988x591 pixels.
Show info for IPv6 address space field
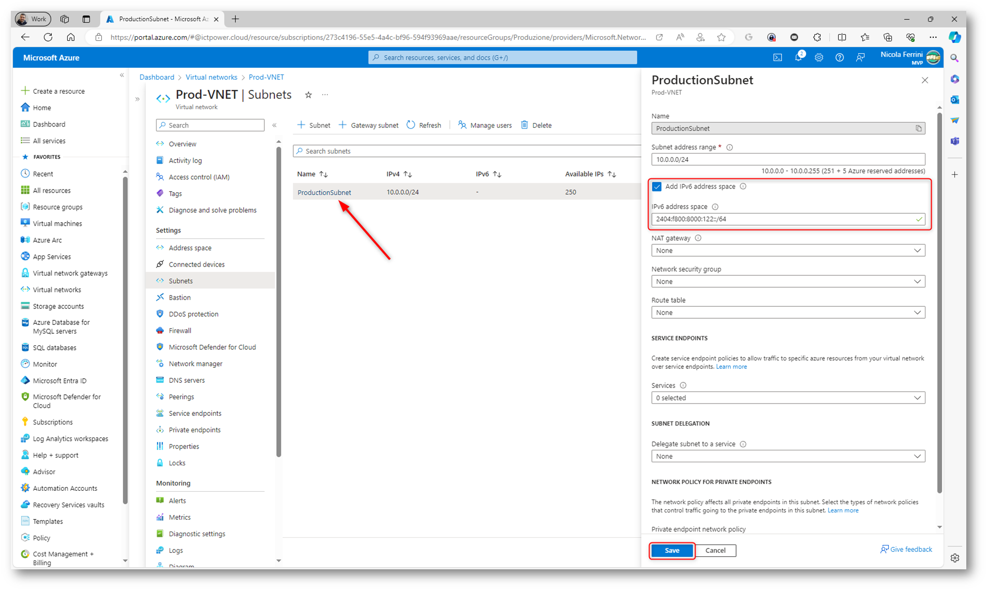click(715, 207)
